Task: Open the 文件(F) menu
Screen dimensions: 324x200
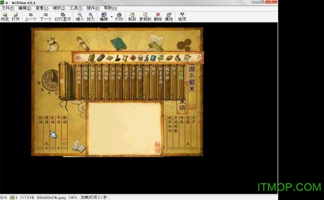Action: tap(8, 8)
